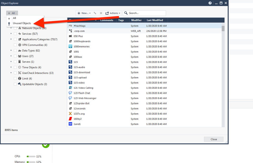253x163 pixels.
Task: Open the New... dropdown menu
Action: (84, 13)
